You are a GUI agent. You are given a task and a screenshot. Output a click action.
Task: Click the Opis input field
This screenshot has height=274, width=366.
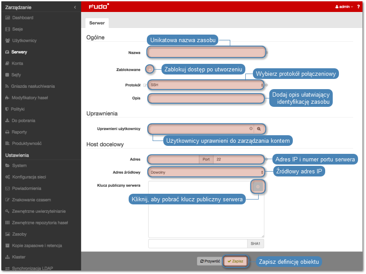click(x=206, y=98)
